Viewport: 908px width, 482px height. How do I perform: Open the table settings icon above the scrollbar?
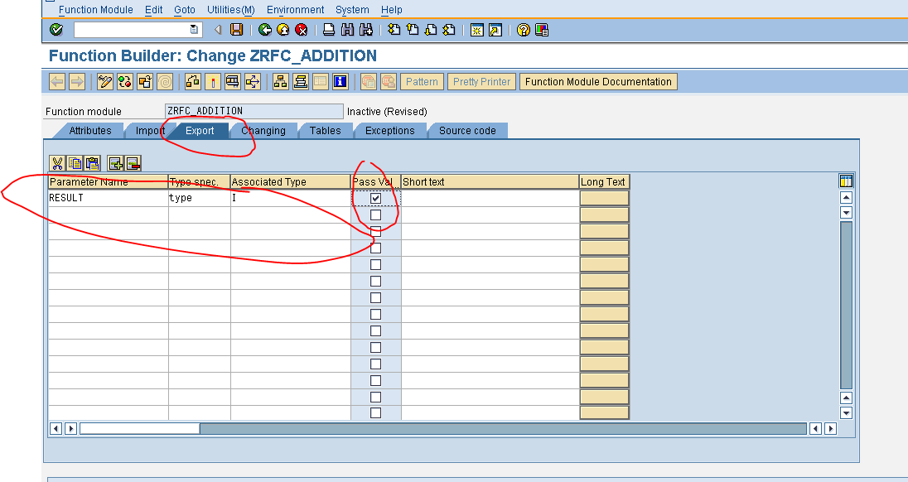(846, 181)
